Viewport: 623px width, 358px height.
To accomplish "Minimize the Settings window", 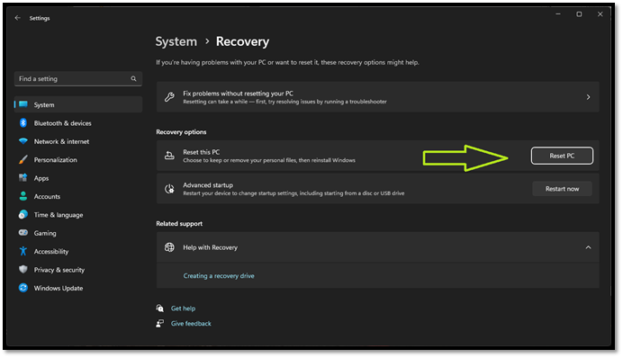I will 558,13.
